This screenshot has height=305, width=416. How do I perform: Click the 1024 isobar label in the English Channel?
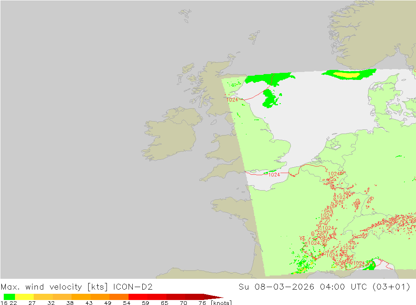point(274,175)
